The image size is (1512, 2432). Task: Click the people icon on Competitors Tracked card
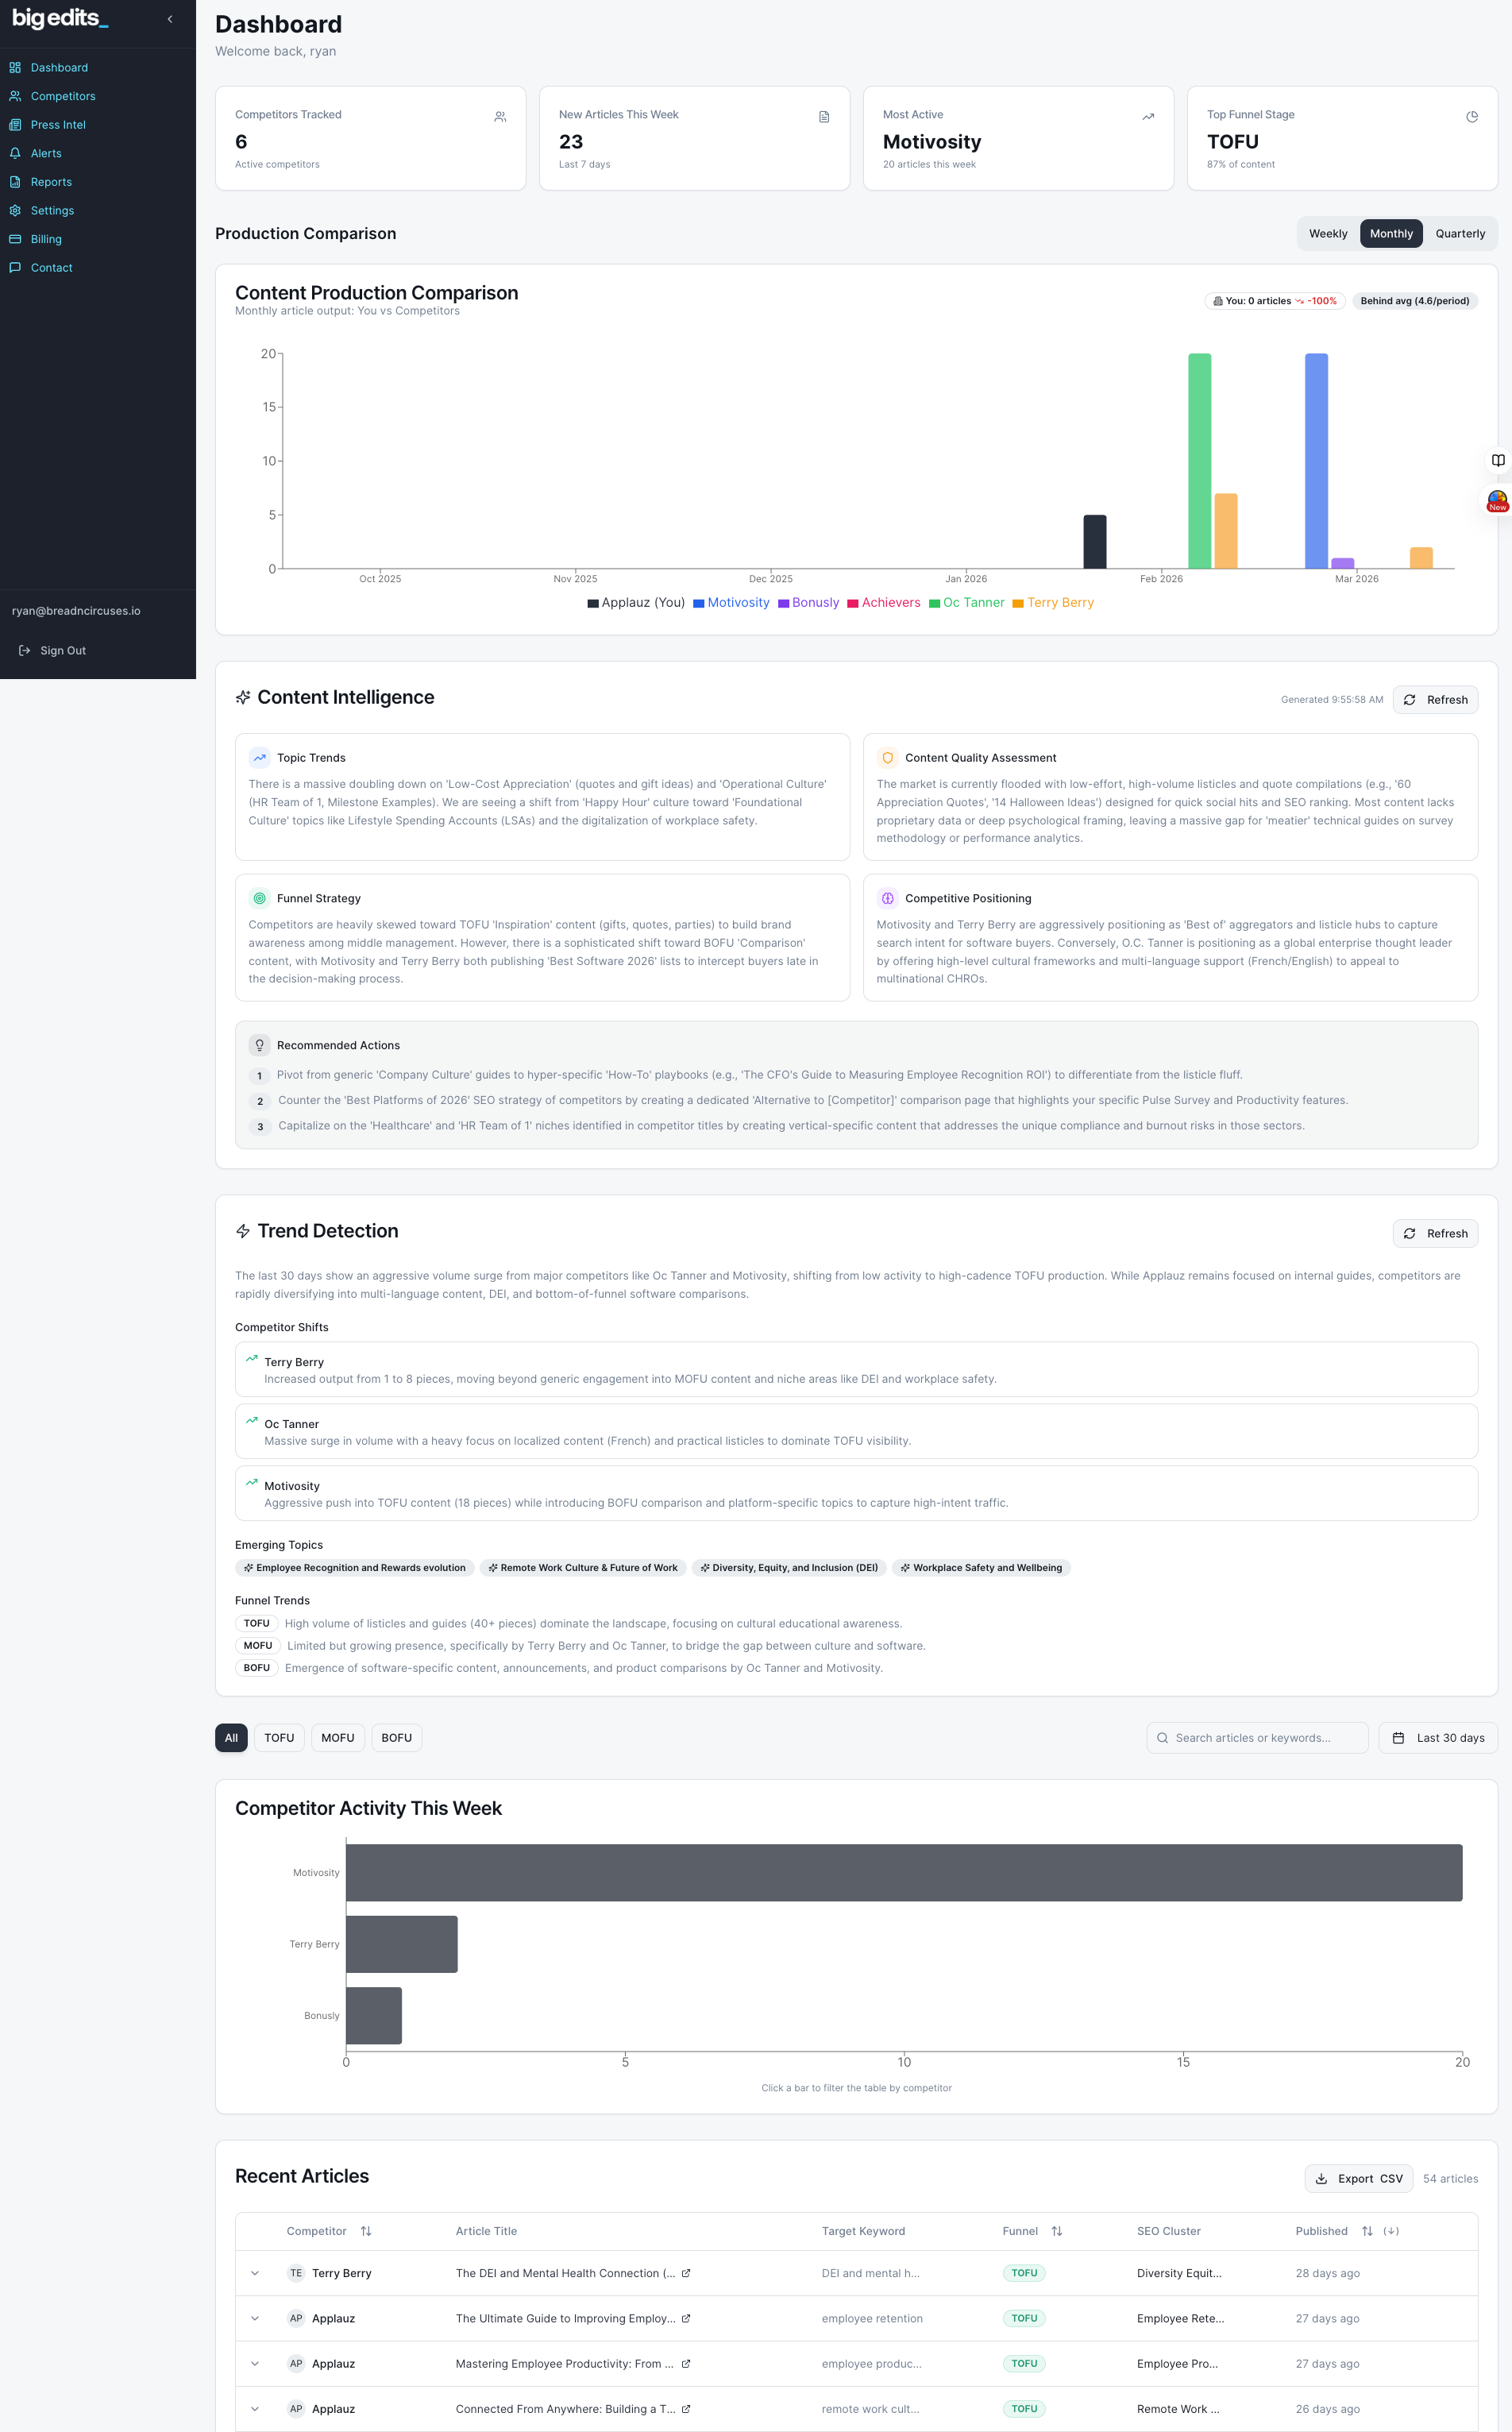tap(500, 117)
